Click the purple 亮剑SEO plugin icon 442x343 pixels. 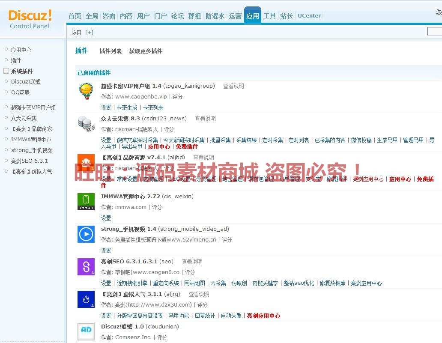[x=86, y=267]
